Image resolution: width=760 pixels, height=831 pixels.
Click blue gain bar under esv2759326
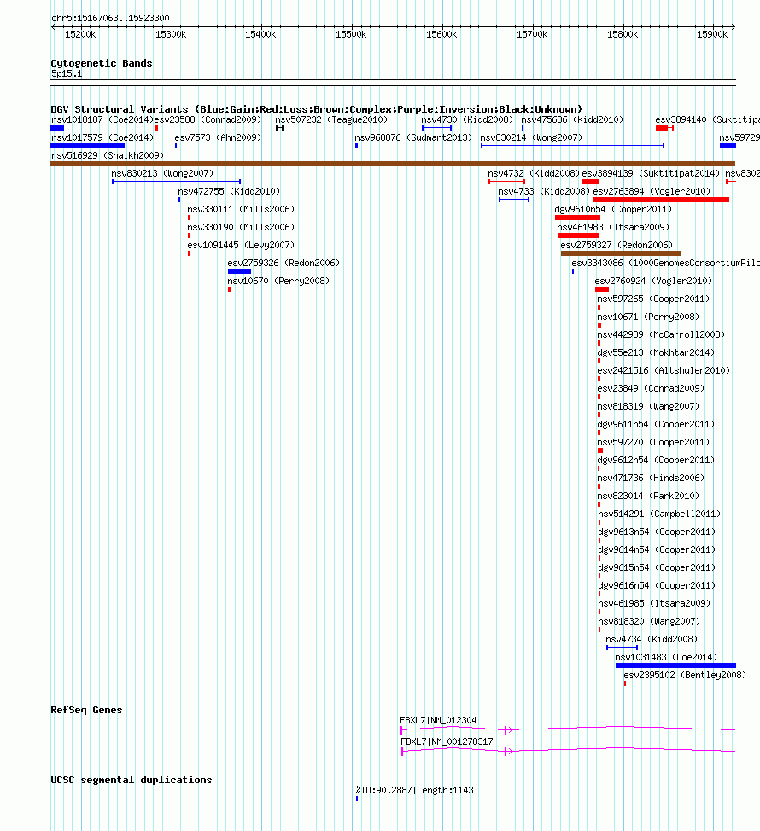click(239, 271)
